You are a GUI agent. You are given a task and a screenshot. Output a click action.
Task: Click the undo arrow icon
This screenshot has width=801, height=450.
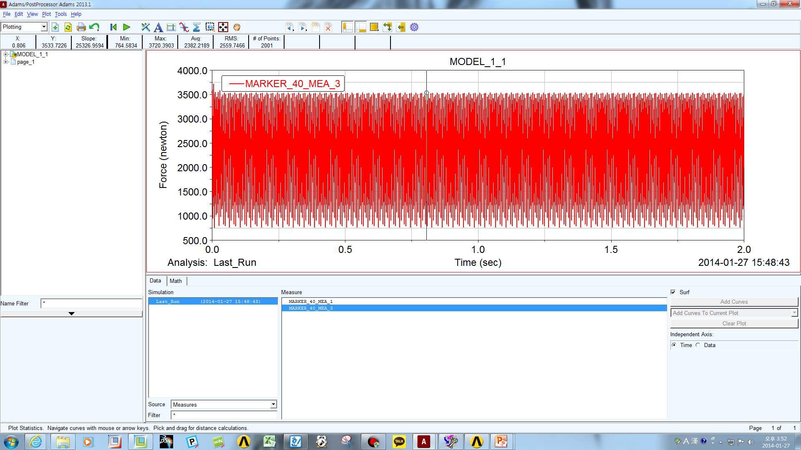94,27
